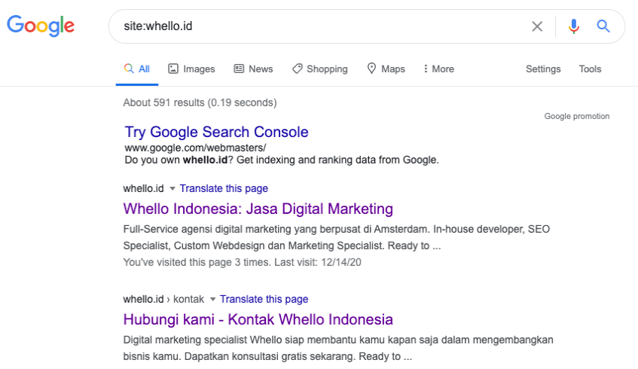Clear the search box with X icon
Image resolution: width=638 pixels, height=369 pixels.
tap(537, 26)
